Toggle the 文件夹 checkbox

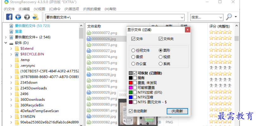161,39
